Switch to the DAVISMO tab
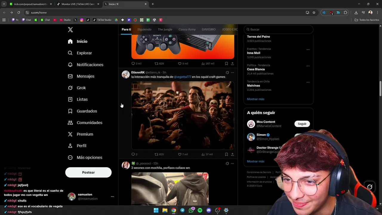Image resolution: width=382 pixels, height=215 pixels. 209,29
